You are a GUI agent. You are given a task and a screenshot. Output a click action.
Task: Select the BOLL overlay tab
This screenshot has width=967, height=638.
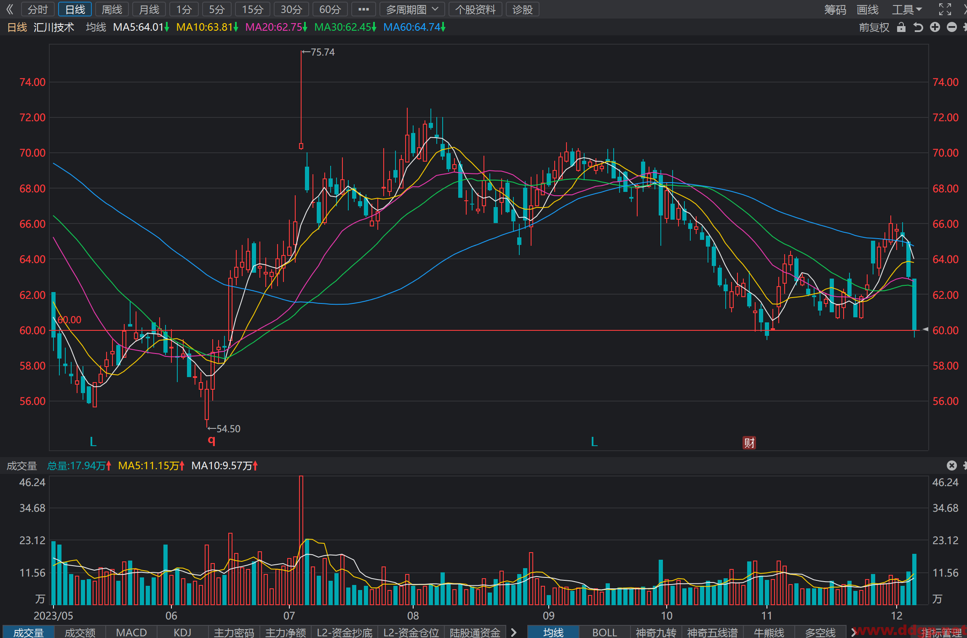click(604, 632)
